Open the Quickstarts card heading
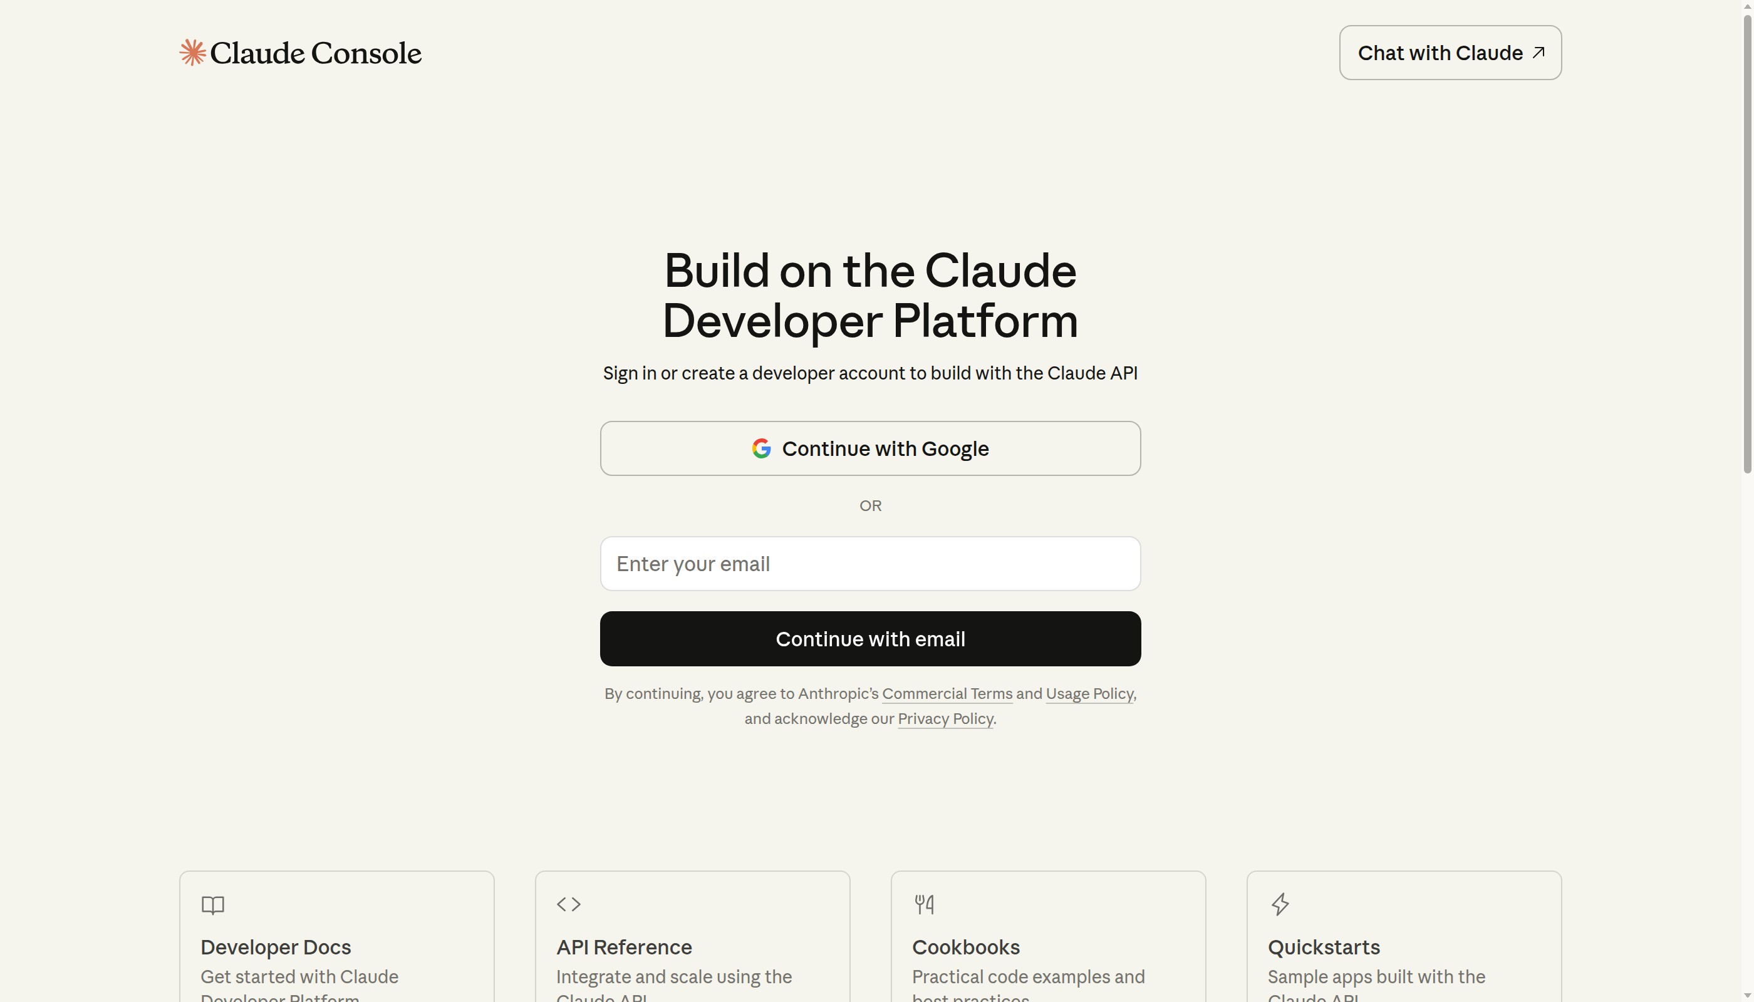 1323,947
